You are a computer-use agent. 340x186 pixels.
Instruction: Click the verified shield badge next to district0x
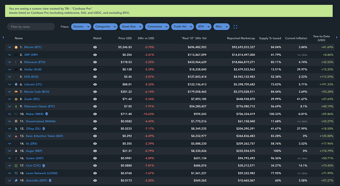(50, 180)
